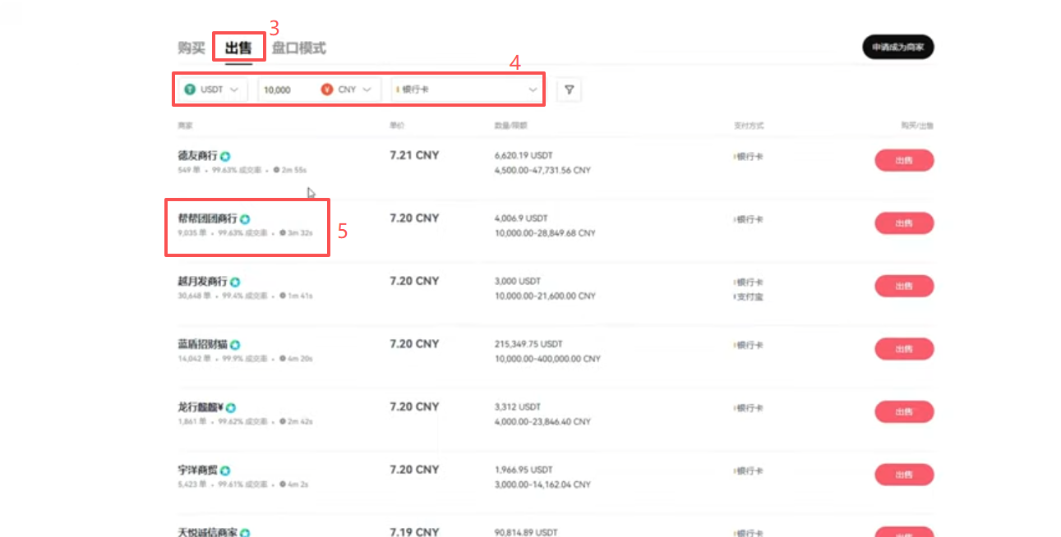Click the 数量/限额 column header

click(x=510, y=126)
